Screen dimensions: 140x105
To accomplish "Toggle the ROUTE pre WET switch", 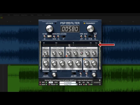I will click(74, 73).
